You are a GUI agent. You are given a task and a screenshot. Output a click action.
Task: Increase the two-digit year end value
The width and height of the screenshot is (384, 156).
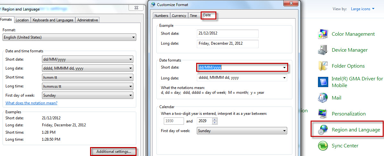click(x=215, y=119)
